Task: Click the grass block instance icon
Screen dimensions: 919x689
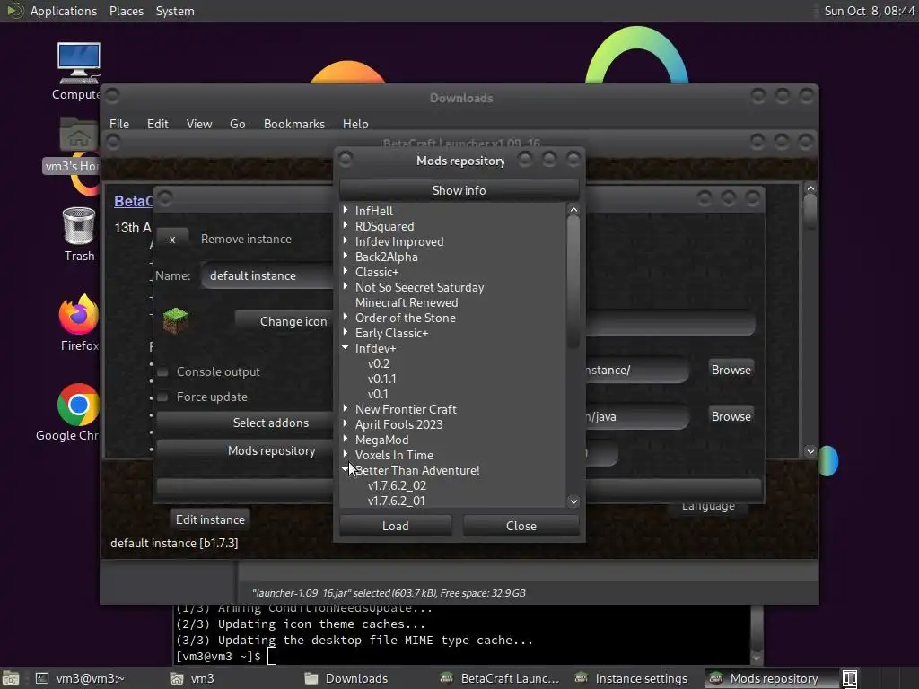Action: point(175,320)
